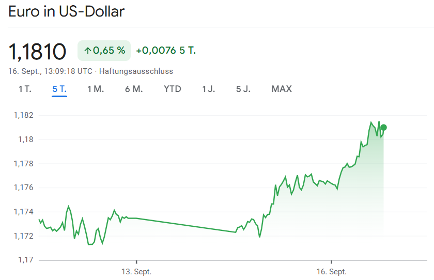Image resolution: width=434 pixels, height=280 pixels.
Task: Click the green endpoint dot on chart
Action: (383, 128)
